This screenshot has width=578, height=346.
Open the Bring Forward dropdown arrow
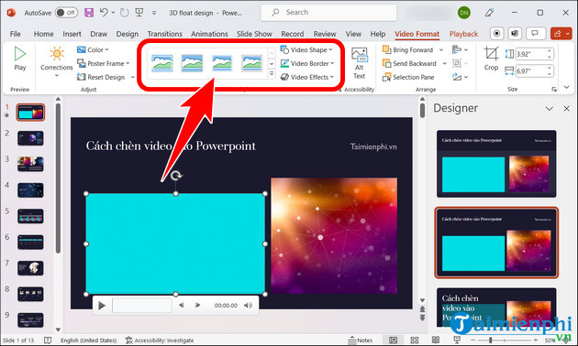pos(441,49)
